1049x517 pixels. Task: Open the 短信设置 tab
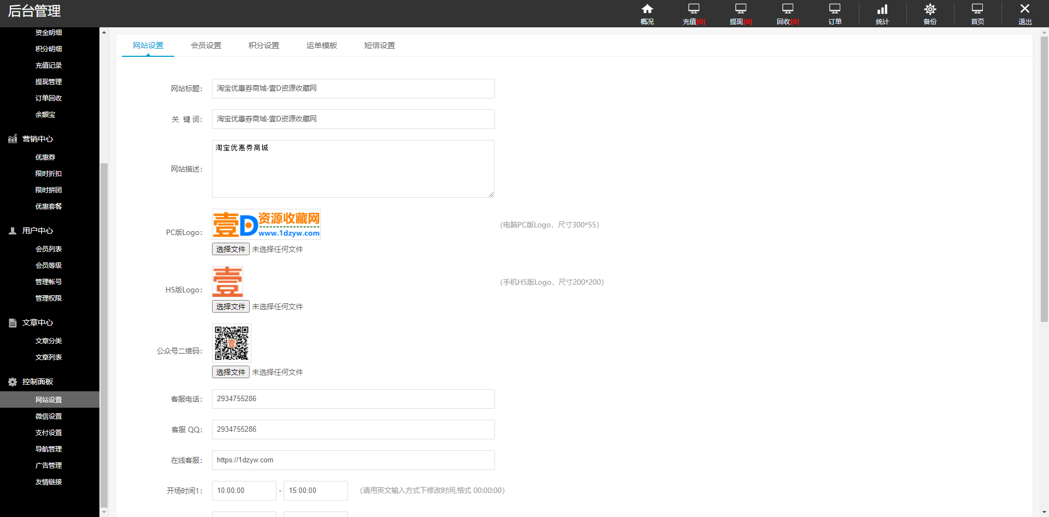[x=380, y=45]
